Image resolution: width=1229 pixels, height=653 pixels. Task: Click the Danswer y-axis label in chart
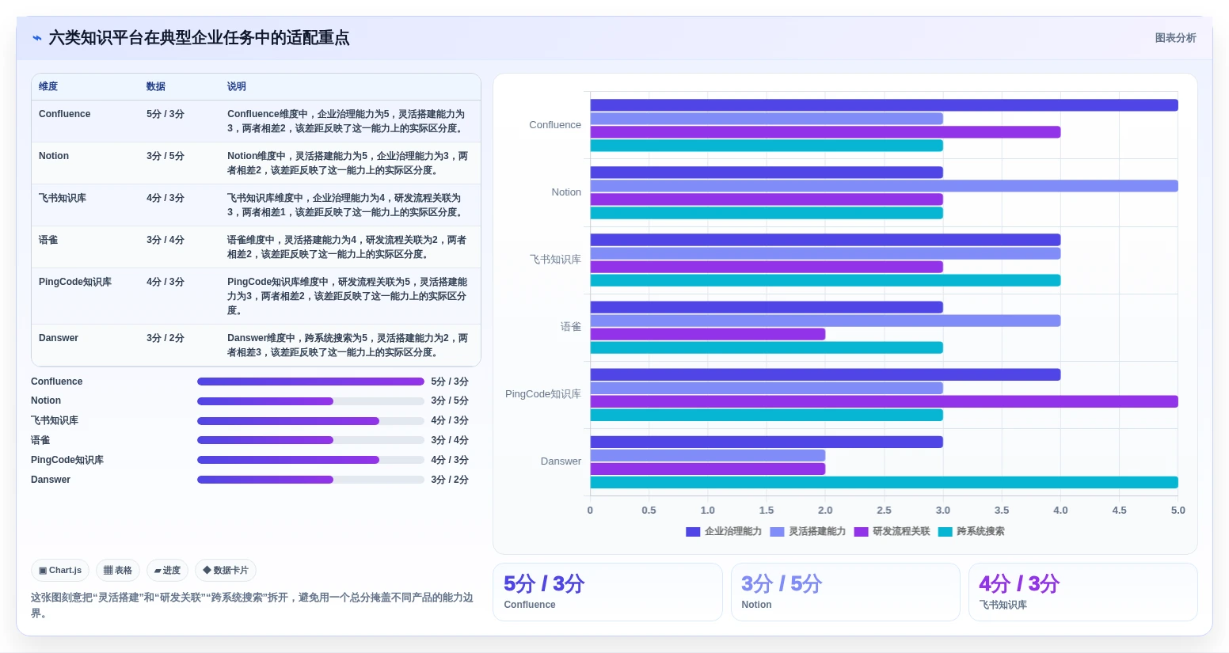(x=561, y=461)
